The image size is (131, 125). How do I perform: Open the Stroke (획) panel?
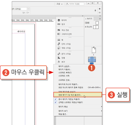(60, 40)
